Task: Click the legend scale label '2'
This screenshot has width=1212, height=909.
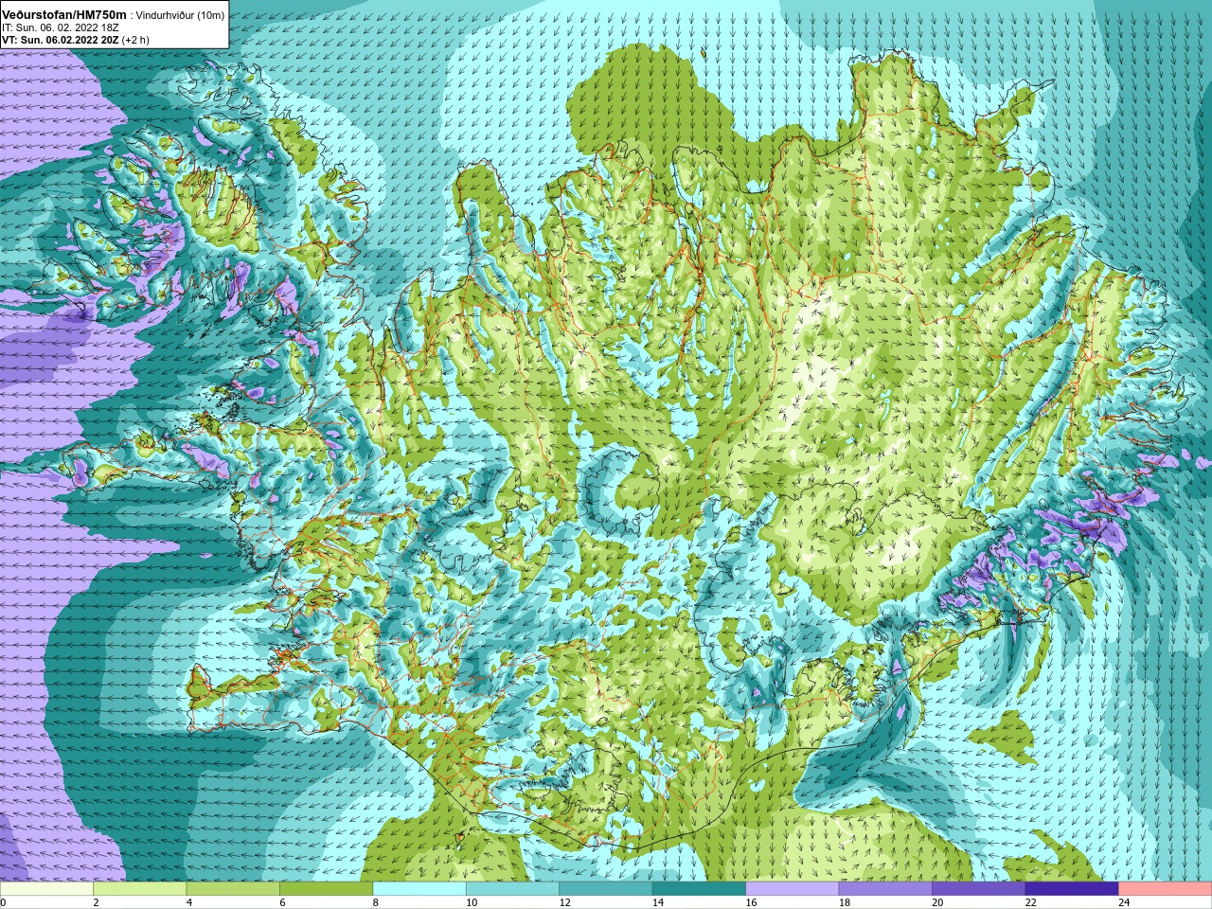Action: tap(96, 902)
